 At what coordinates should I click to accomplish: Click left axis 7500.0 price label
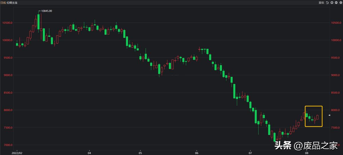click(x=8, y=127)
